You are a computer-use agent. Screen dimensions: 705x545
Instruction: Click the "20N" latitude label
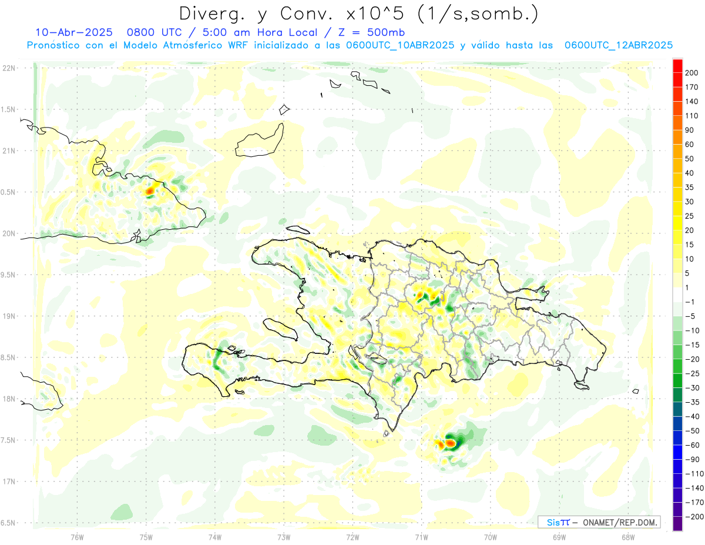(x=8, y=233)
